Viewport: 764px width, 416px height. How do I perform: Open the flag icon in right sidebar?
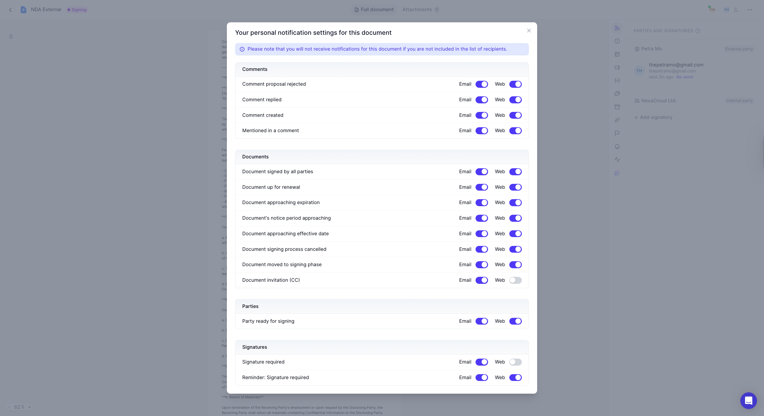(617, 133)
